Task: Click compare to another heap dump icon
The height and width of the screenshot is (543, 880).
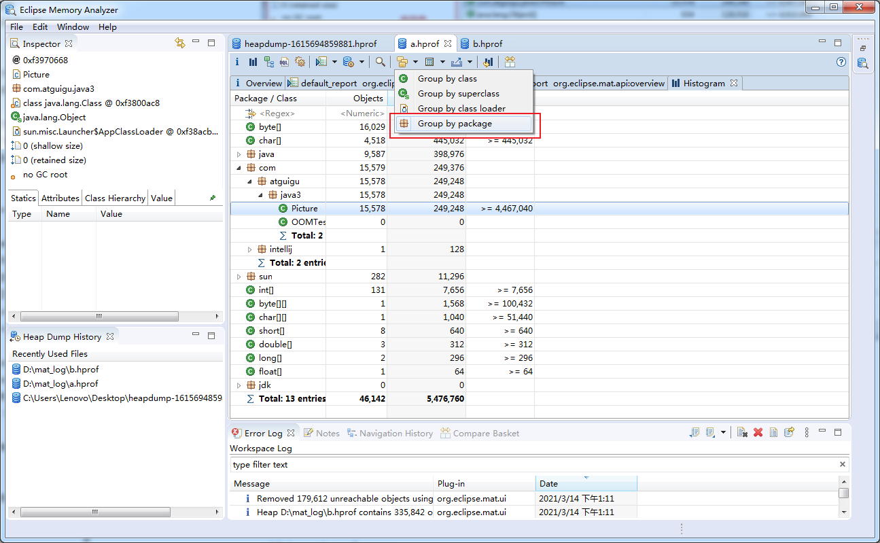Action: point(488,62)
